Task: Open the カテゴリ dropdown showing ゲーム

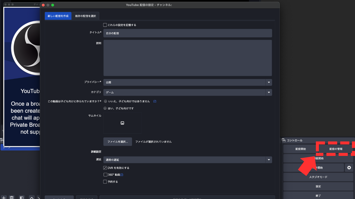Action: (x=188, y=92)
